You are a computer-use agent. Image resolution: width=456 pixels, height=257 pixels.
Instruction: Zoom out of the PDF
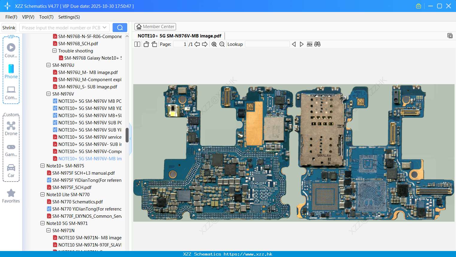[x=222, y=44]
